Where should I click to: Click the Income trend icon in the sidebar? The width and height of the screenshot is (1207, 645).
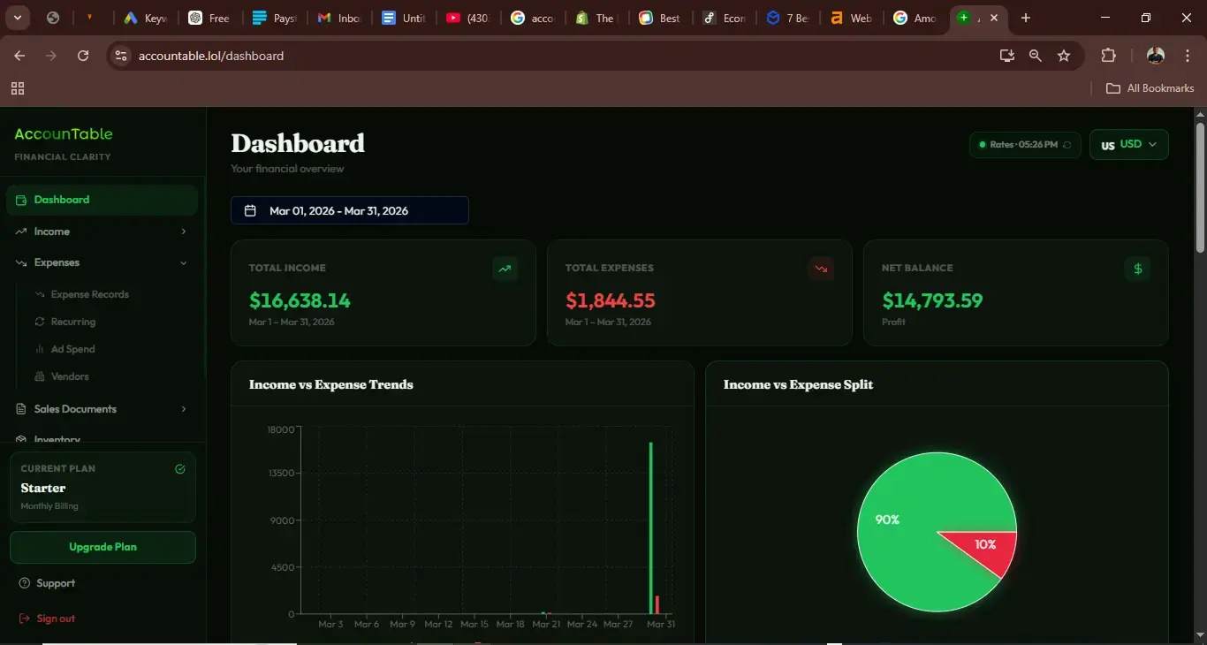[x=21, y=231]
